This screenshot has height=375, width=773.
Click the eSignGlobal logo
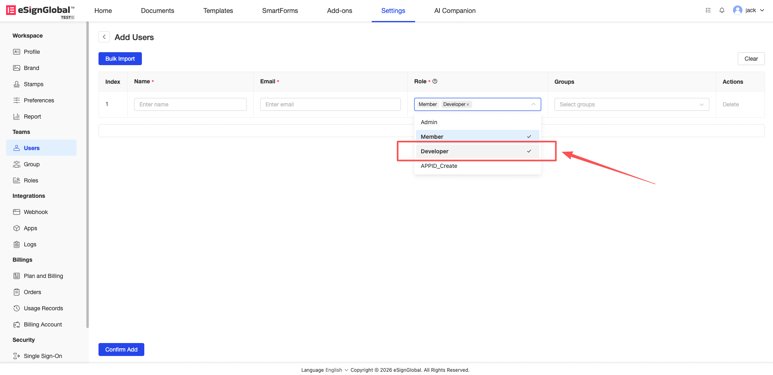[40, 11]
